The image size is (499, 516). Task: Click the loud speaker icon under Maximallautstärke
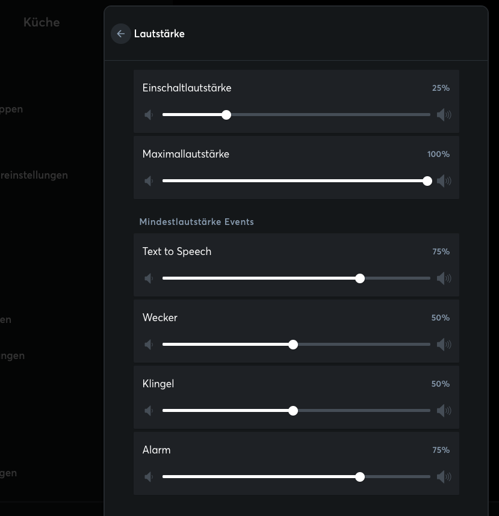[444, 181]
